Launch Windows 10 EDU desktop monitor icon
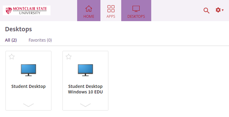 [x=85, y=70]
